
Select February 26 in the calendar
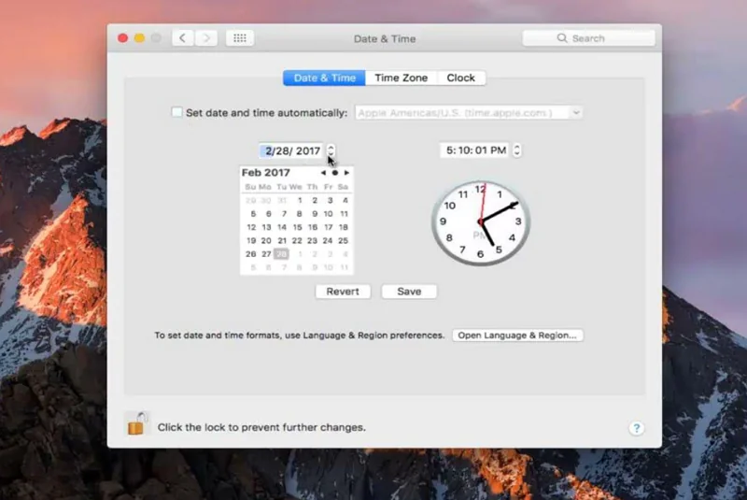click(x=251, y=254)
